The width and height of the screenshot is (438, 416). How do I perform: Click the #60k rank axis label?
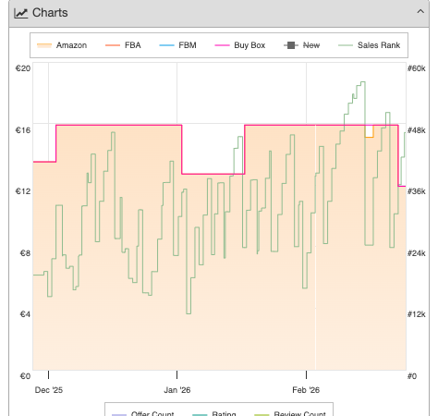(x=417, y=68)
